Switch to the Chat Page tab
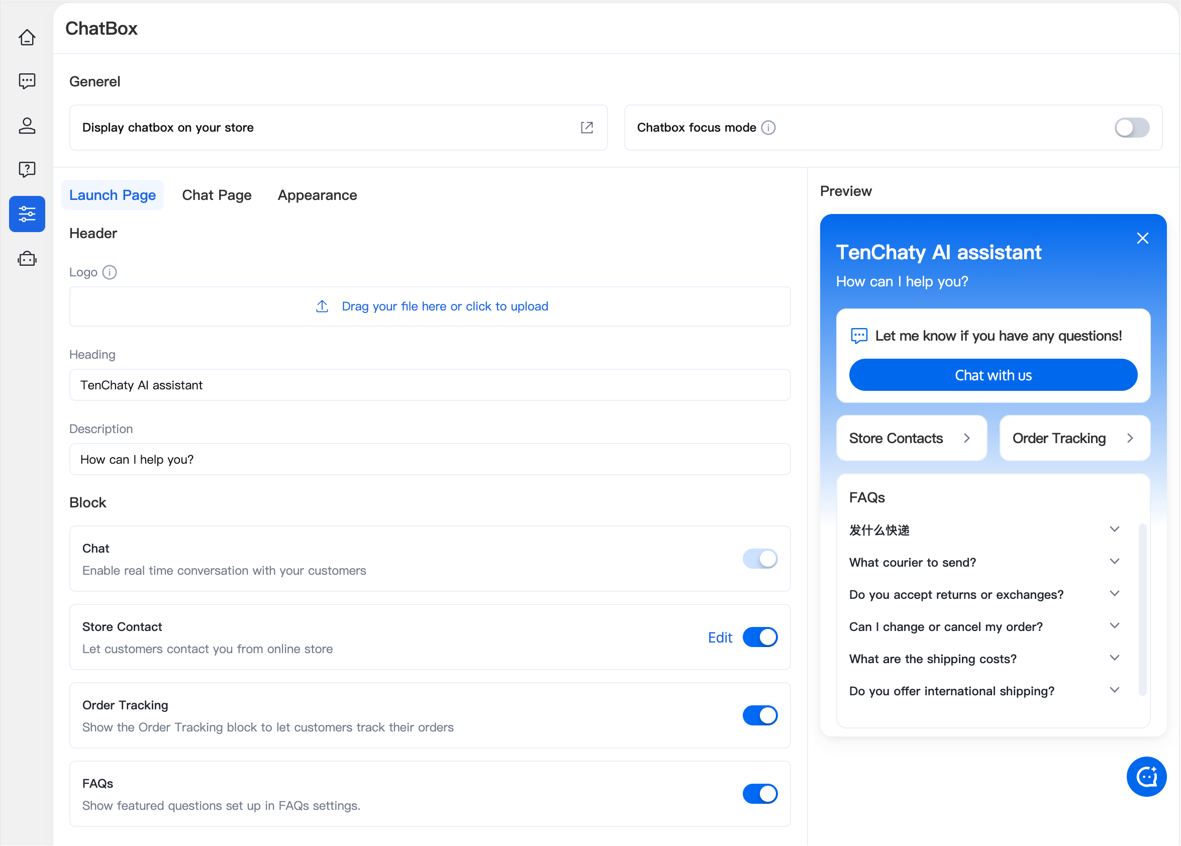Viewport: 1181px width, 846px height. click(217, 195)
